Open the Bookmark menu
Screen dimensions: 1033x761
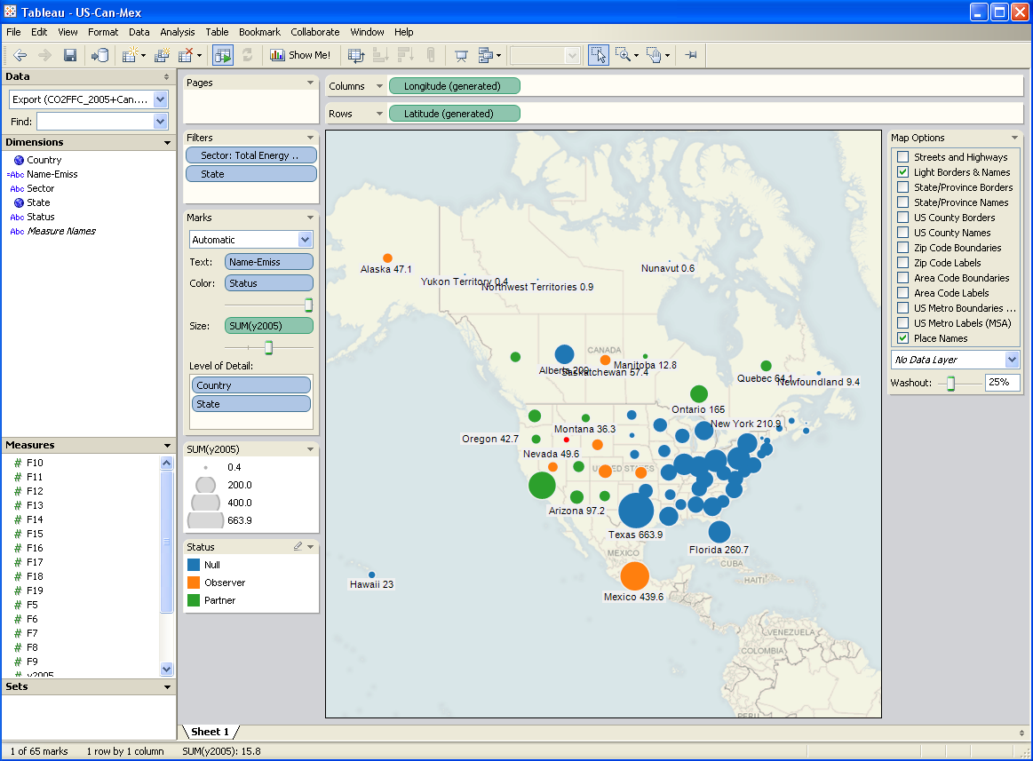click(259, 32)
